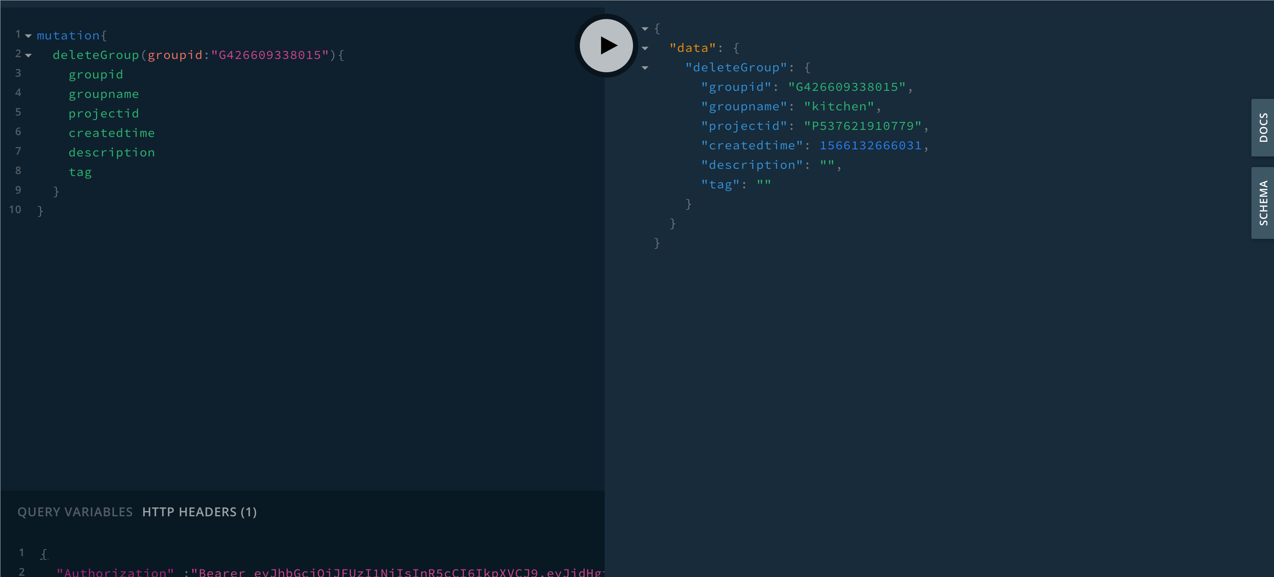Click the mutation keyword in the editor
The image size is (1274, 577).
(68, 35)
